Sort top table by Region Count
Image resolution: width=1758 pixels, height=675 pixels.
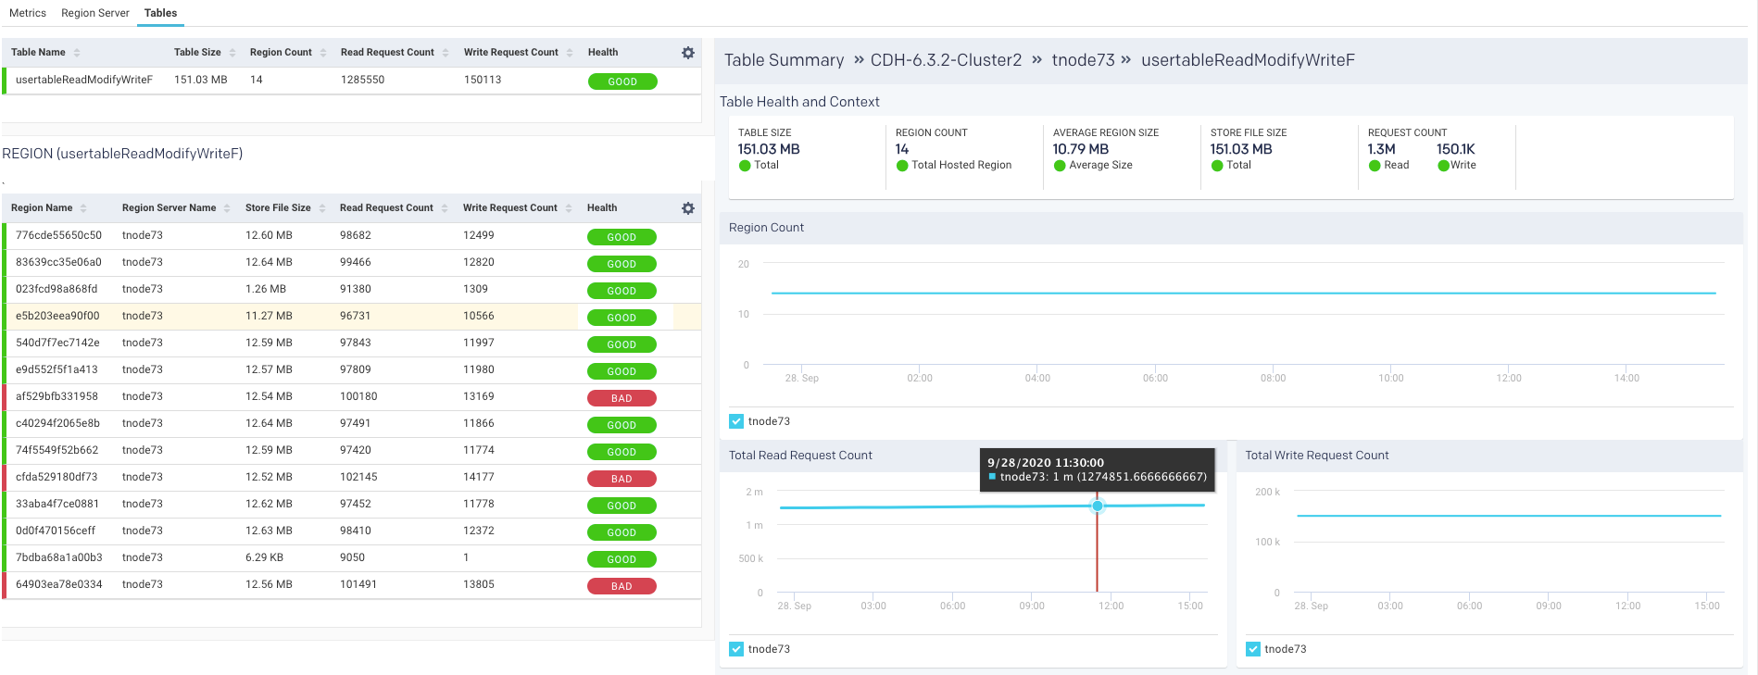(x=323, y=53)
